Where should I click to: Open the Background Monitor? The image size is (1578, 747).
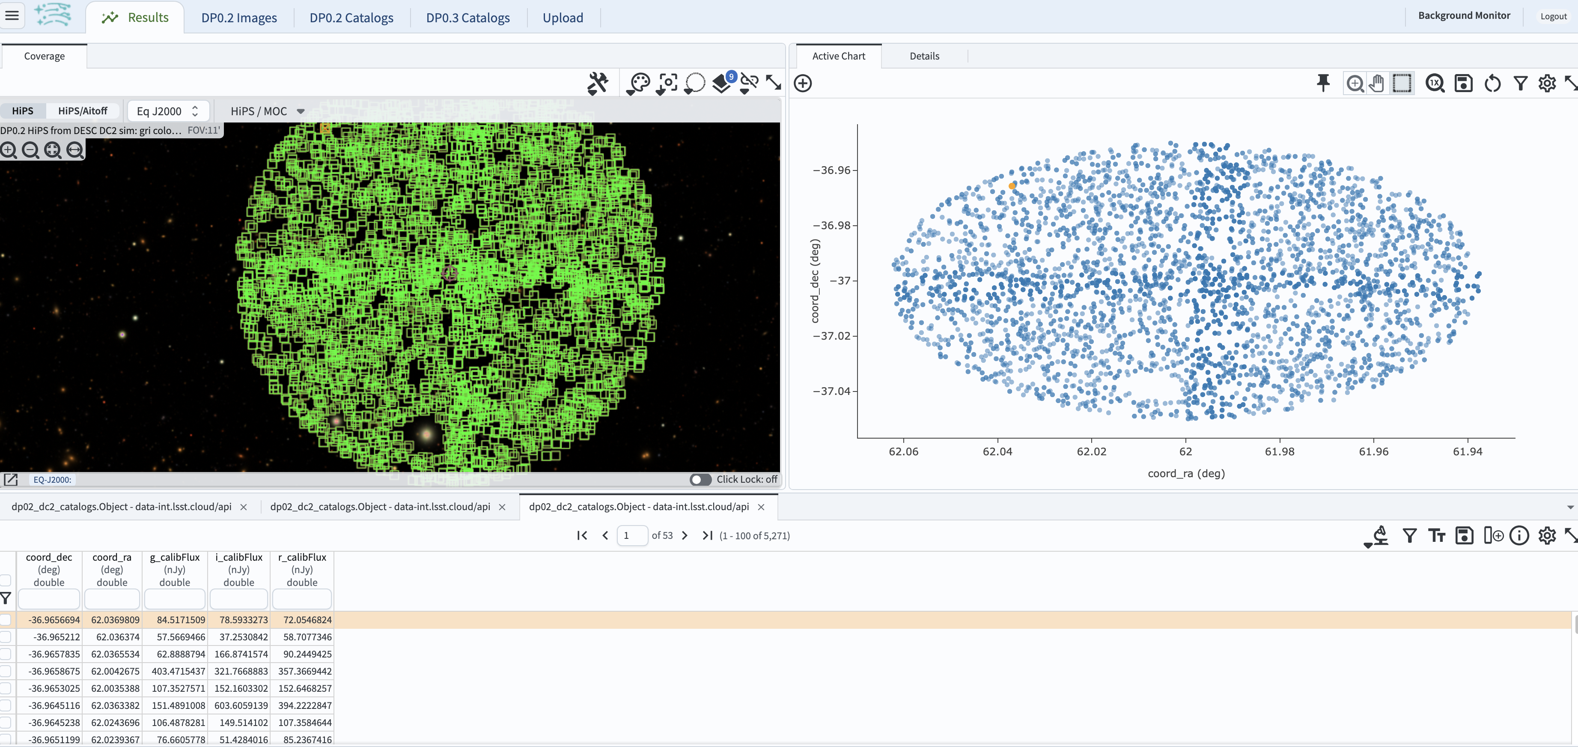(1464, 15)
